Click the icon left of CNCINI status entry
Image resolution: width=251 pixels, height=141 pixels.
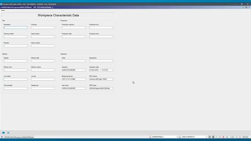point(2,137)
